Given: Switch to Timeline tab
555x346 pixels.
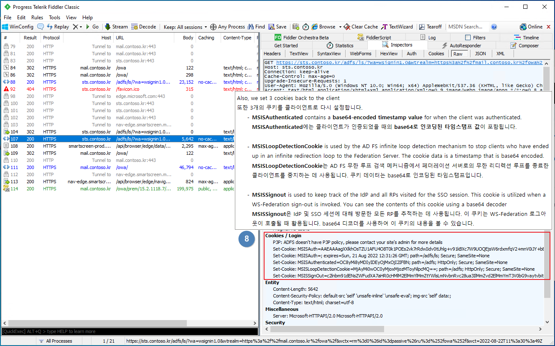Looking at the screenshot, I should (526, 38).
